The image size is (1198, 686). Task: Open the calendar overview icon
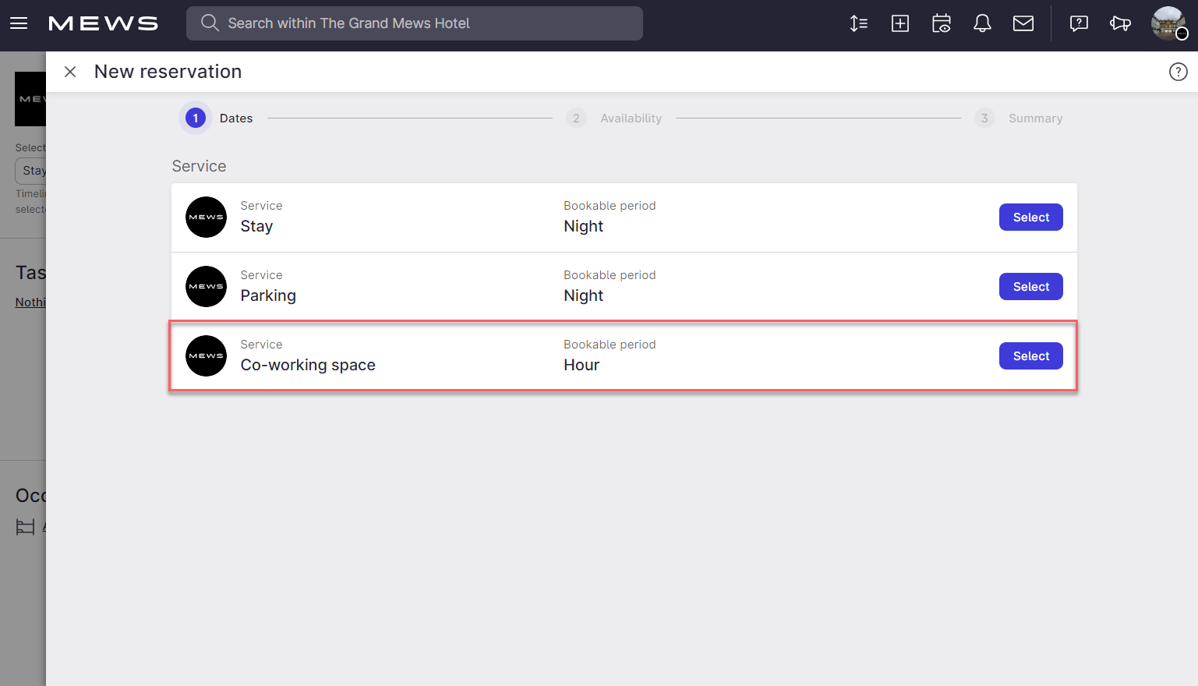942,23
